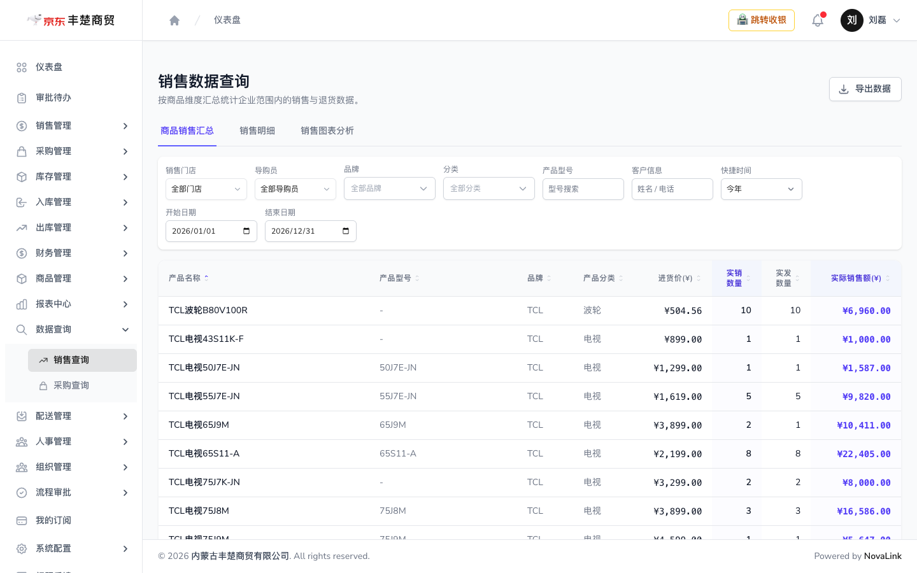Click the 开始日期 date field
The image size is (917, 573).
pos(211,231)
